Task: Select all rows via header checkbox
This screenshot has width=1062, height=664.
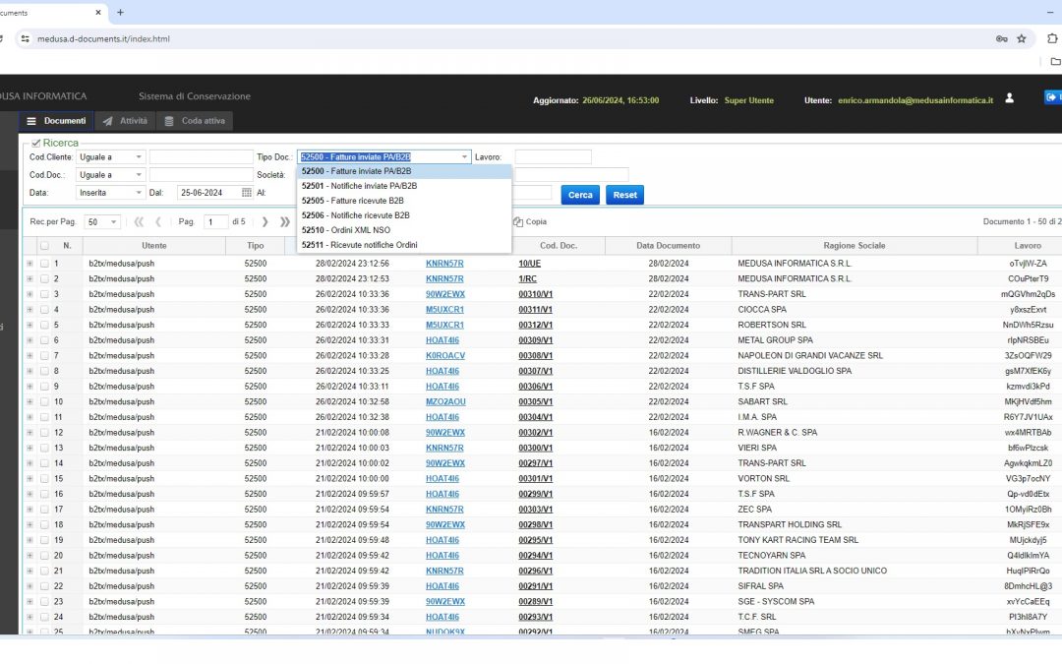Action: pyautogui.click(x=44, y=245)
